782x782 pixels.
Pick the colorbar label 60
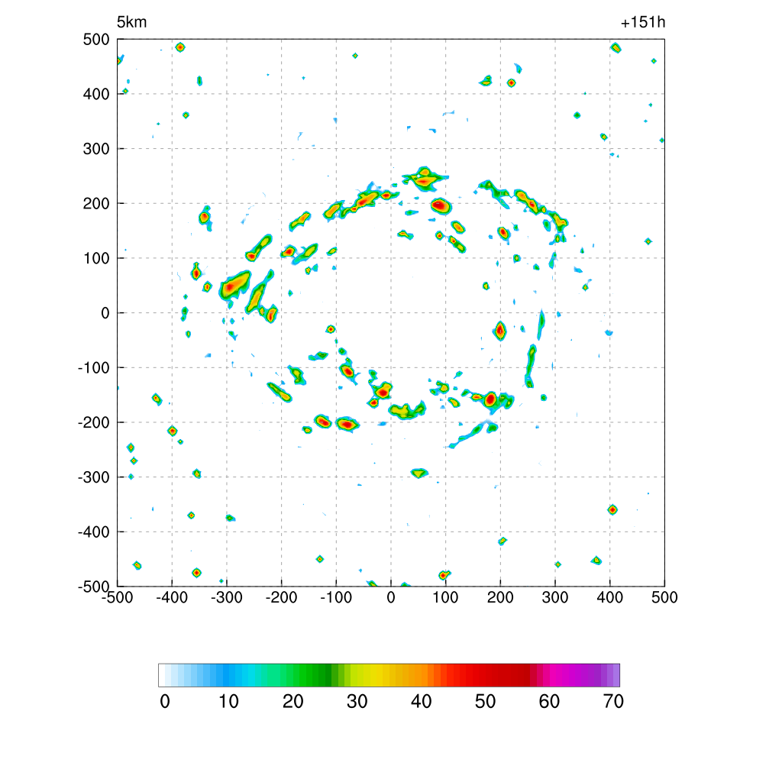point(549,702)
